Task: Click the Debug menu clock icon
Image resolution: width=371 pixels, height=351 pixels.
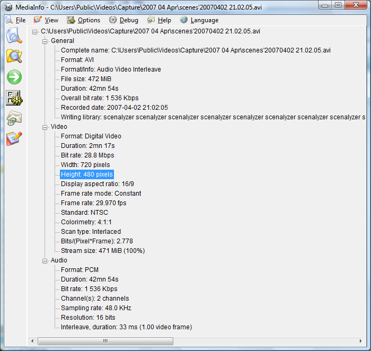Action: click(112, 20)
